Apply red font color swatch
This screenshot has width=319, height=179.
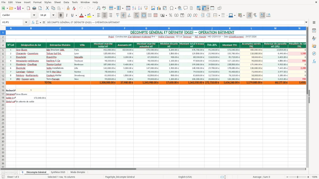pos(82,15)
